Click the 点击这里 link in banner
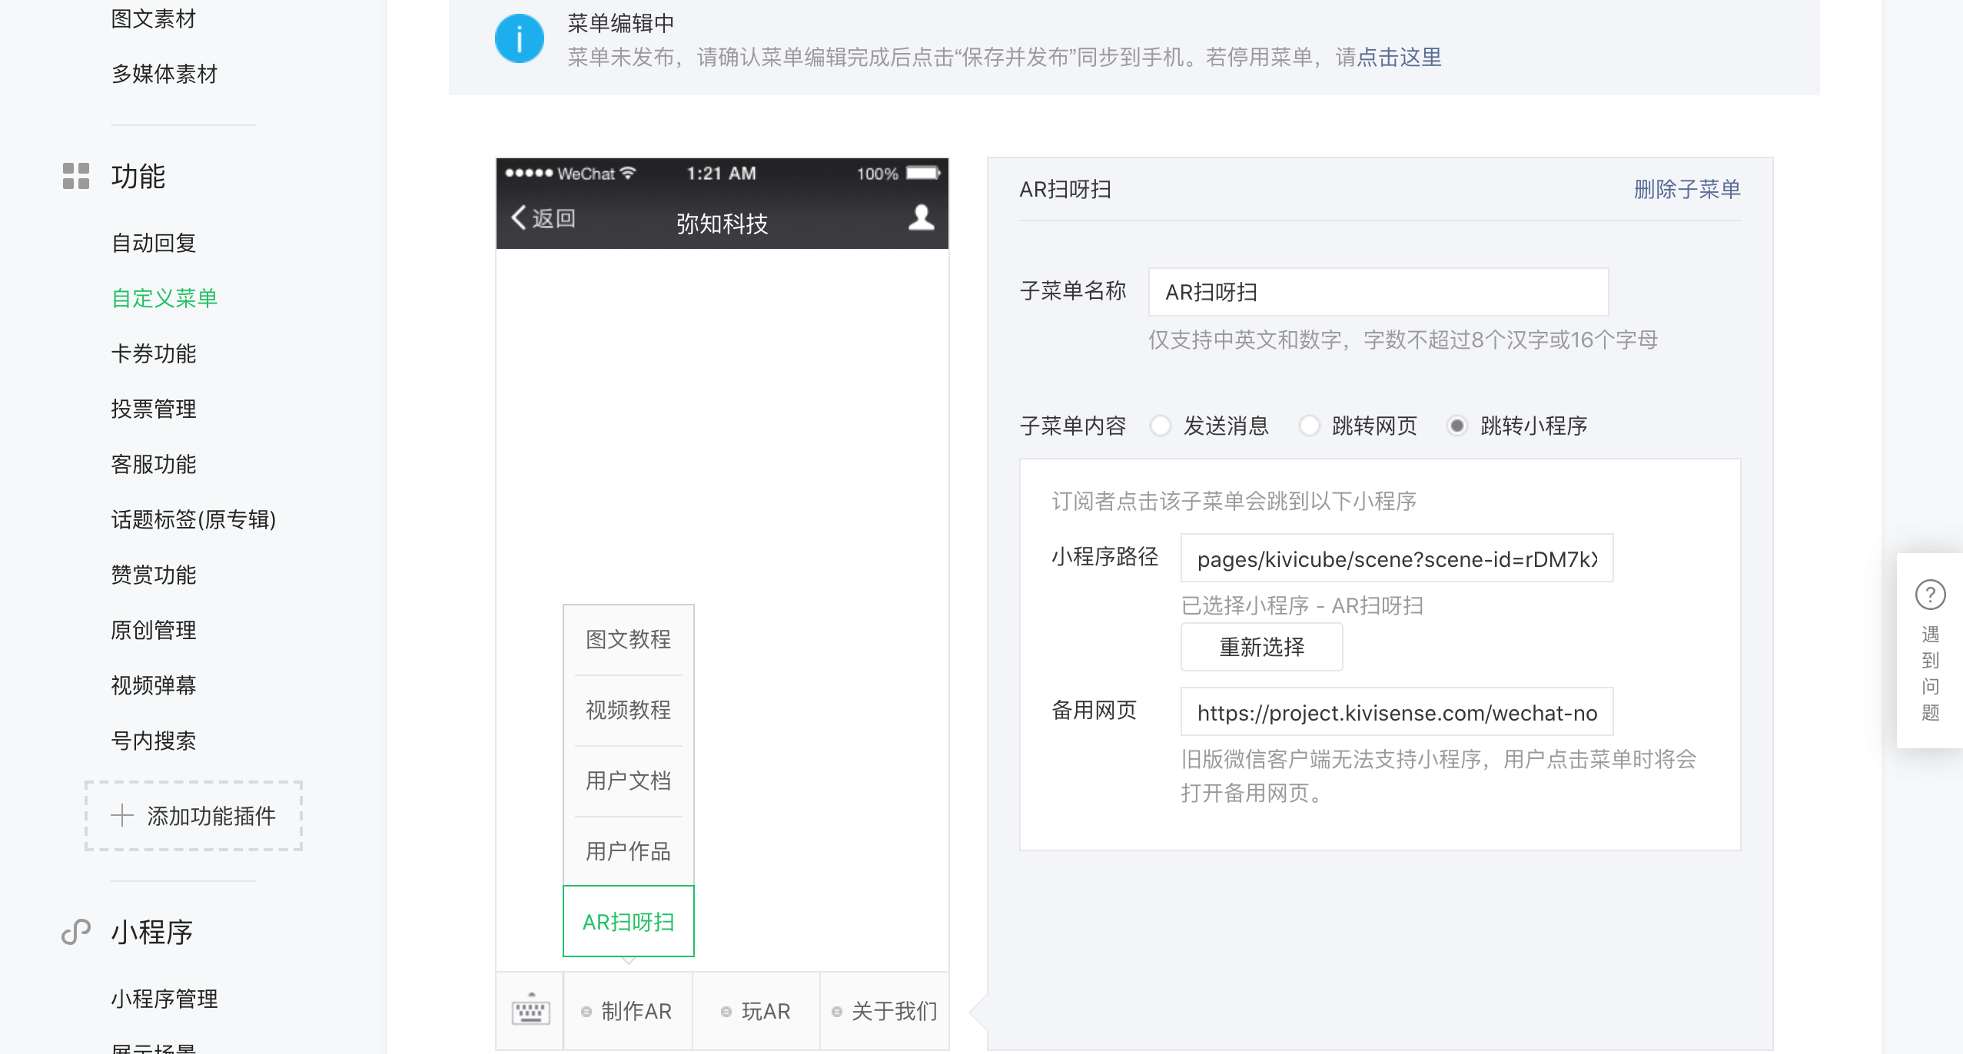Viewport: 1963px width, 1054px height. 1399,58
